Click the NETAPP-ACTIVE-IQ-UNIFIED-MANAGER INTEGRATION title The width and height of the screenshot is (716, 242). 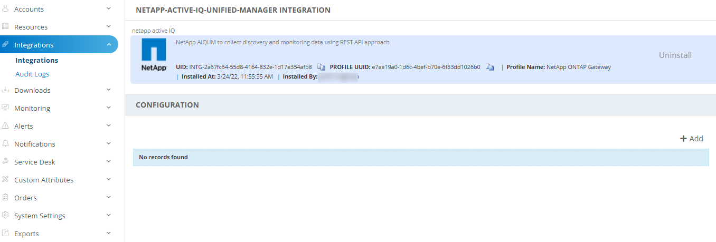(233, 10)
